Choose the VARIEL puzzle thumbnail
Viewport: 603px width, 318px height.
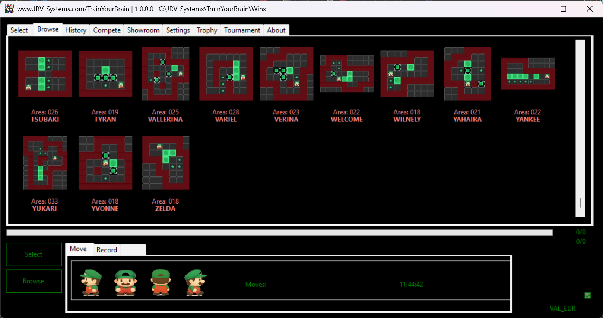[x=226, y=74]
